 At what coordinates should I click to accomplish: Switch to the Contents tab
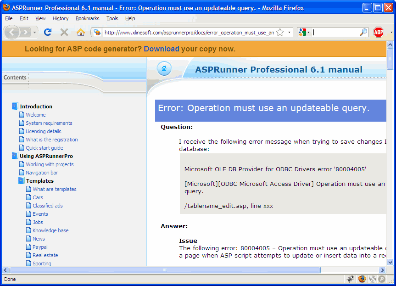click(15, 77)
